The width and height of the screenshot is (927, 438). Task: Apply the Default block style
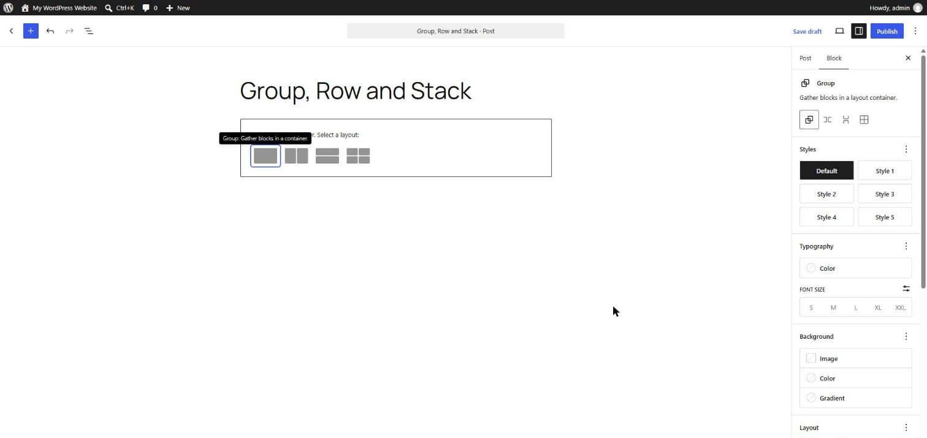point(826,171)
